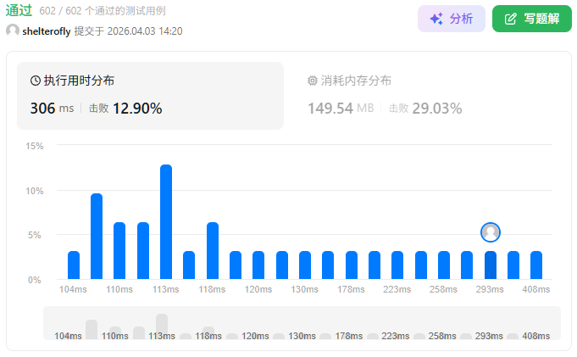
Task: Click the 149.54 MB memory value
Action: [x=341, y=109]
